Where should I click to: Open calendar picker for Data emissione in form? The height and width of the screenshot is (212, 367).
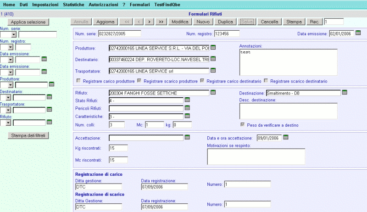[x=358, y=33]
